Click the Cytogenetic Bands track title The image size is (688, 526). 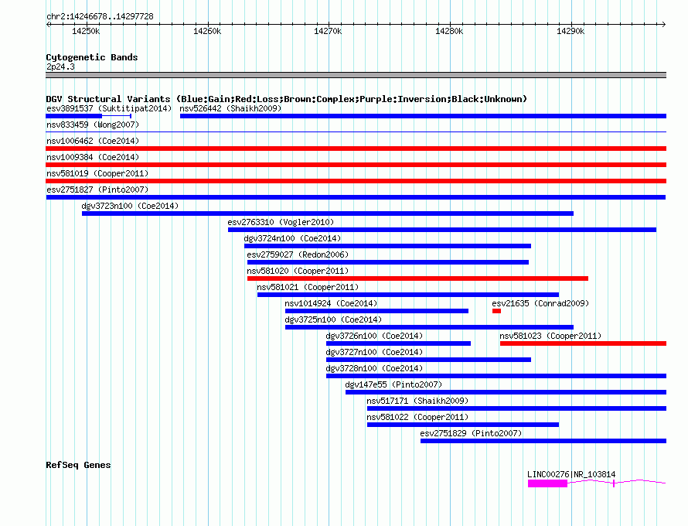point(92,57)
